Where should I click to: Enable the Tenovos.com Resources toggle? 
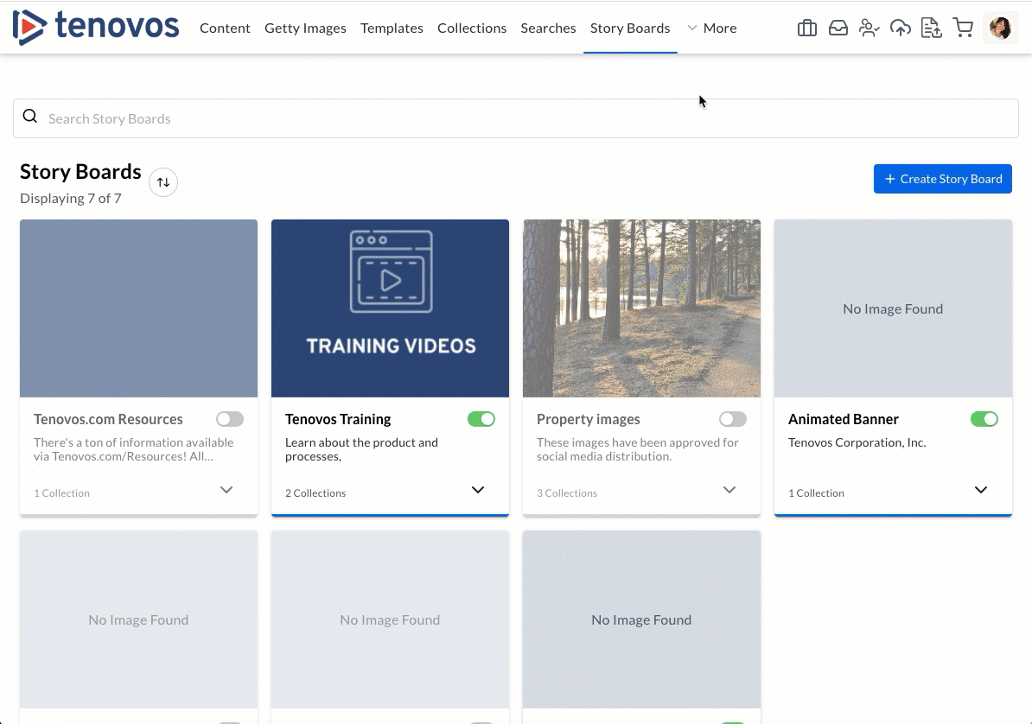point(230,419)
